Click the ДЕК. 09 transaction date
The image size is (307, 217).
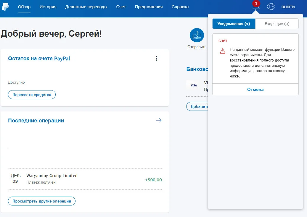15,178
